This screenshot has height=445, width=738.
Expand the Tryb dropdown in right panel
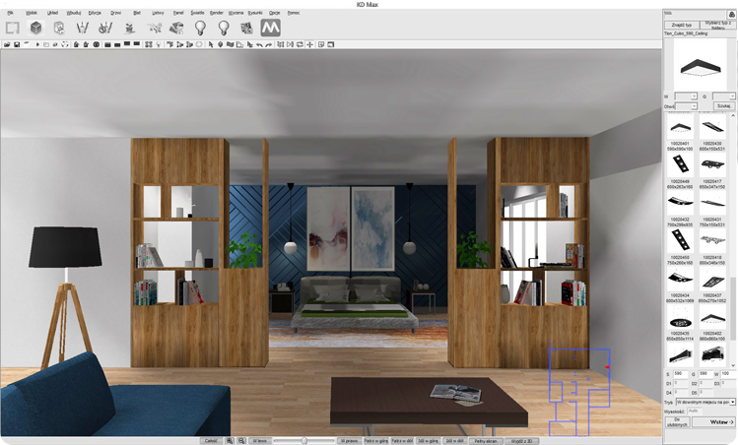[x=732, y=402]
